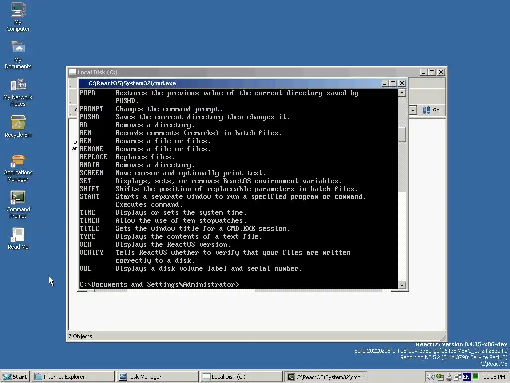Click the PUSHD command entry in the left column
This screenshot has height=383, width=510.
90,117
